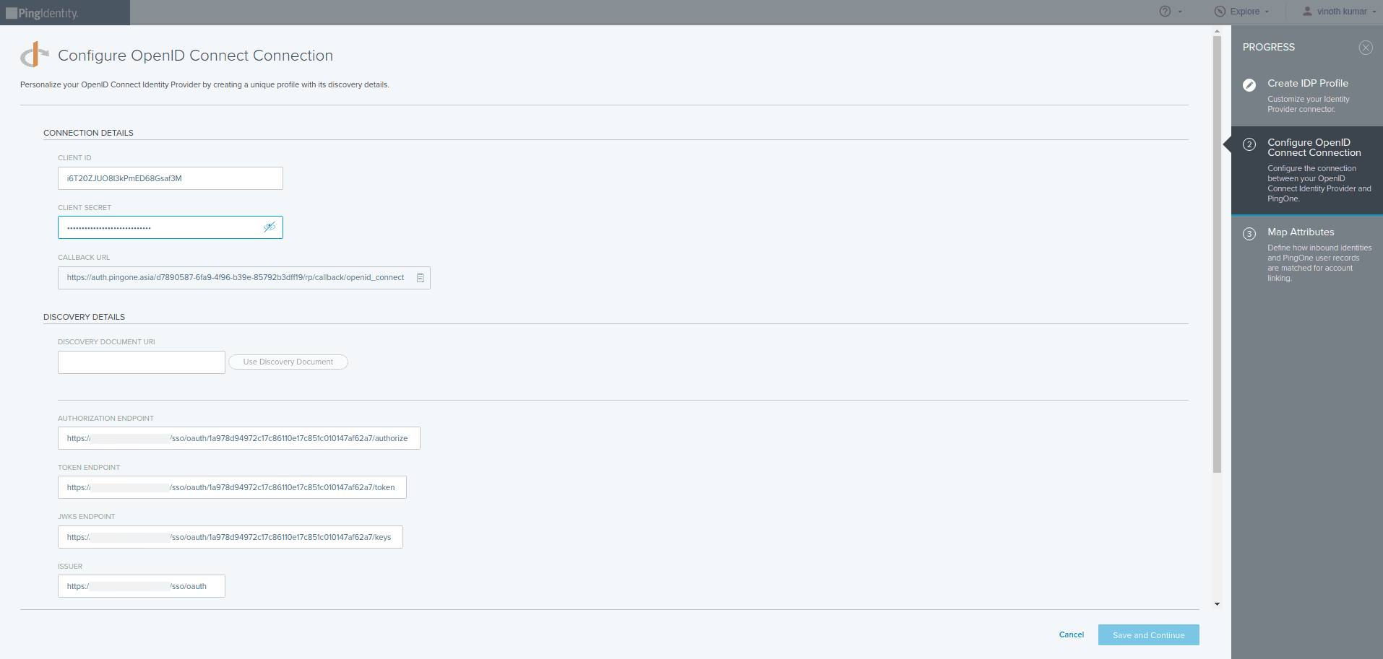Click the Cancel link
The width and height of the screenshot is (1383, 659).
(1071, 634)
